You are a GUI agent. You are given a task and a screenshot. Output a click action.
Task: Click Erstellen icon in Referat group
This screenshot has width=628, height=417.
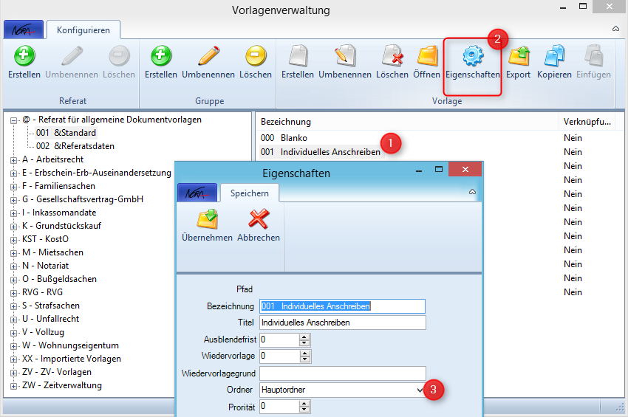click(x=24, y=57)
